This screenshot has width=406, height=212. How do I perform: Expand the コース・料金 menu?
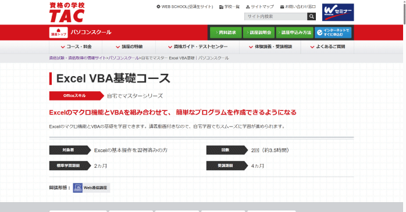pos(76,47)
